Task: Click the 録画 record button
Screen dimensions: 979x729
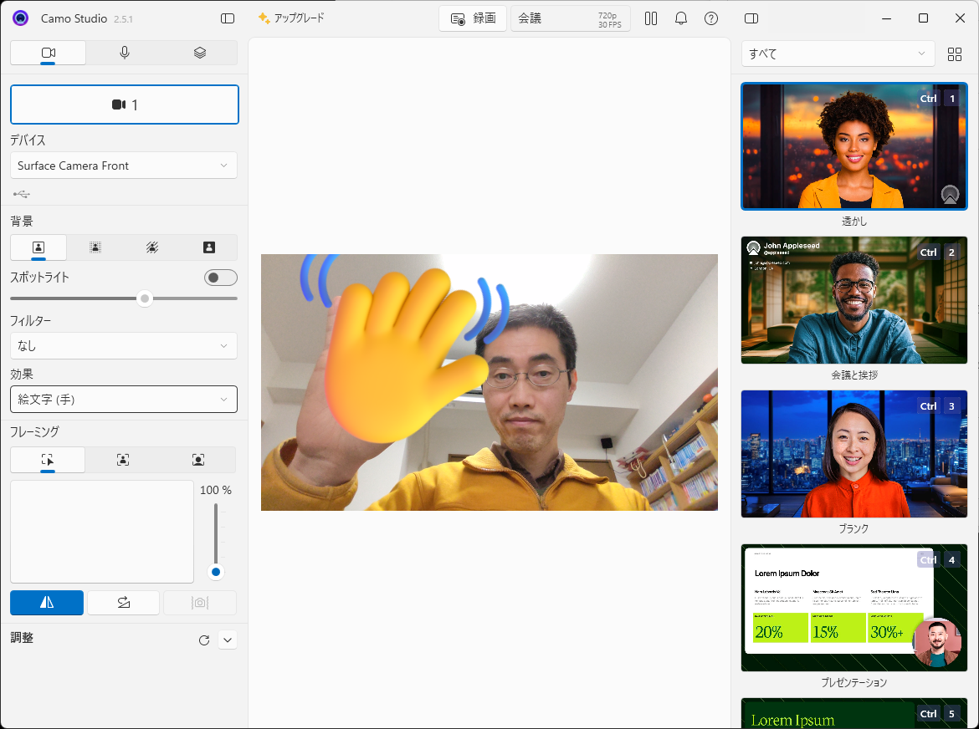Action: tap(473, 18)
